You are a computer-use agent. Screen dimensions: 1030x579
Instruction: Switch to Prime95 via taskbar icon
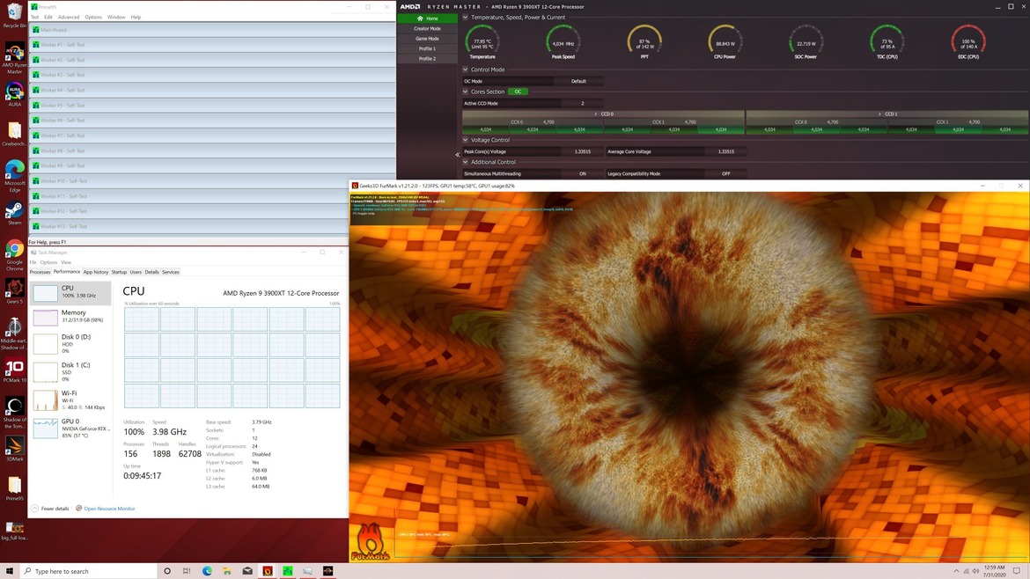[x=288, y=571]
